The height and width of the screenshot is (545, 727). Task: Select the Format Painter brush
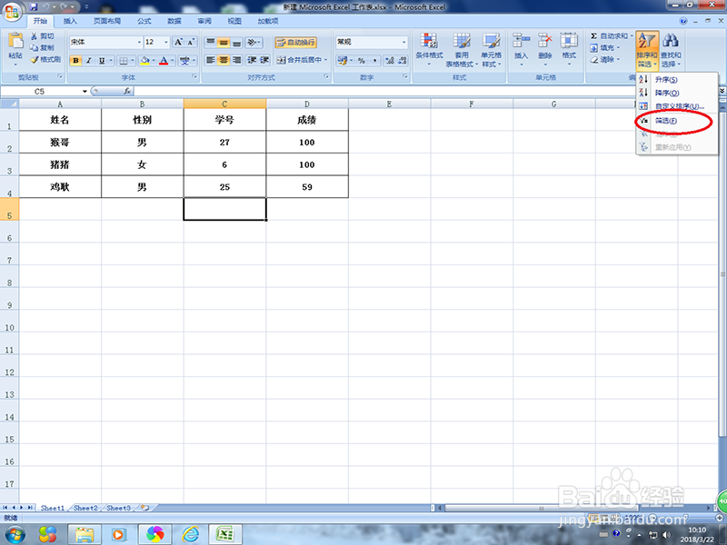pos(35,59)
